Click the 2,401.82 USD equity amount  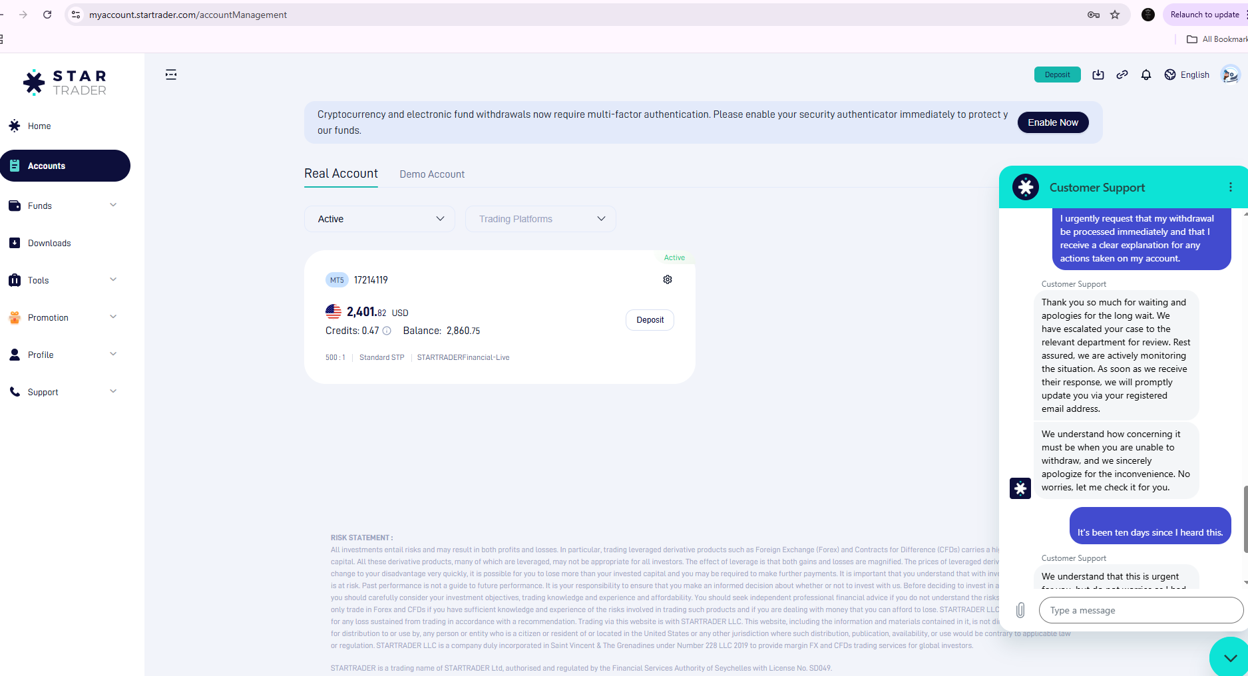point(377,311)
